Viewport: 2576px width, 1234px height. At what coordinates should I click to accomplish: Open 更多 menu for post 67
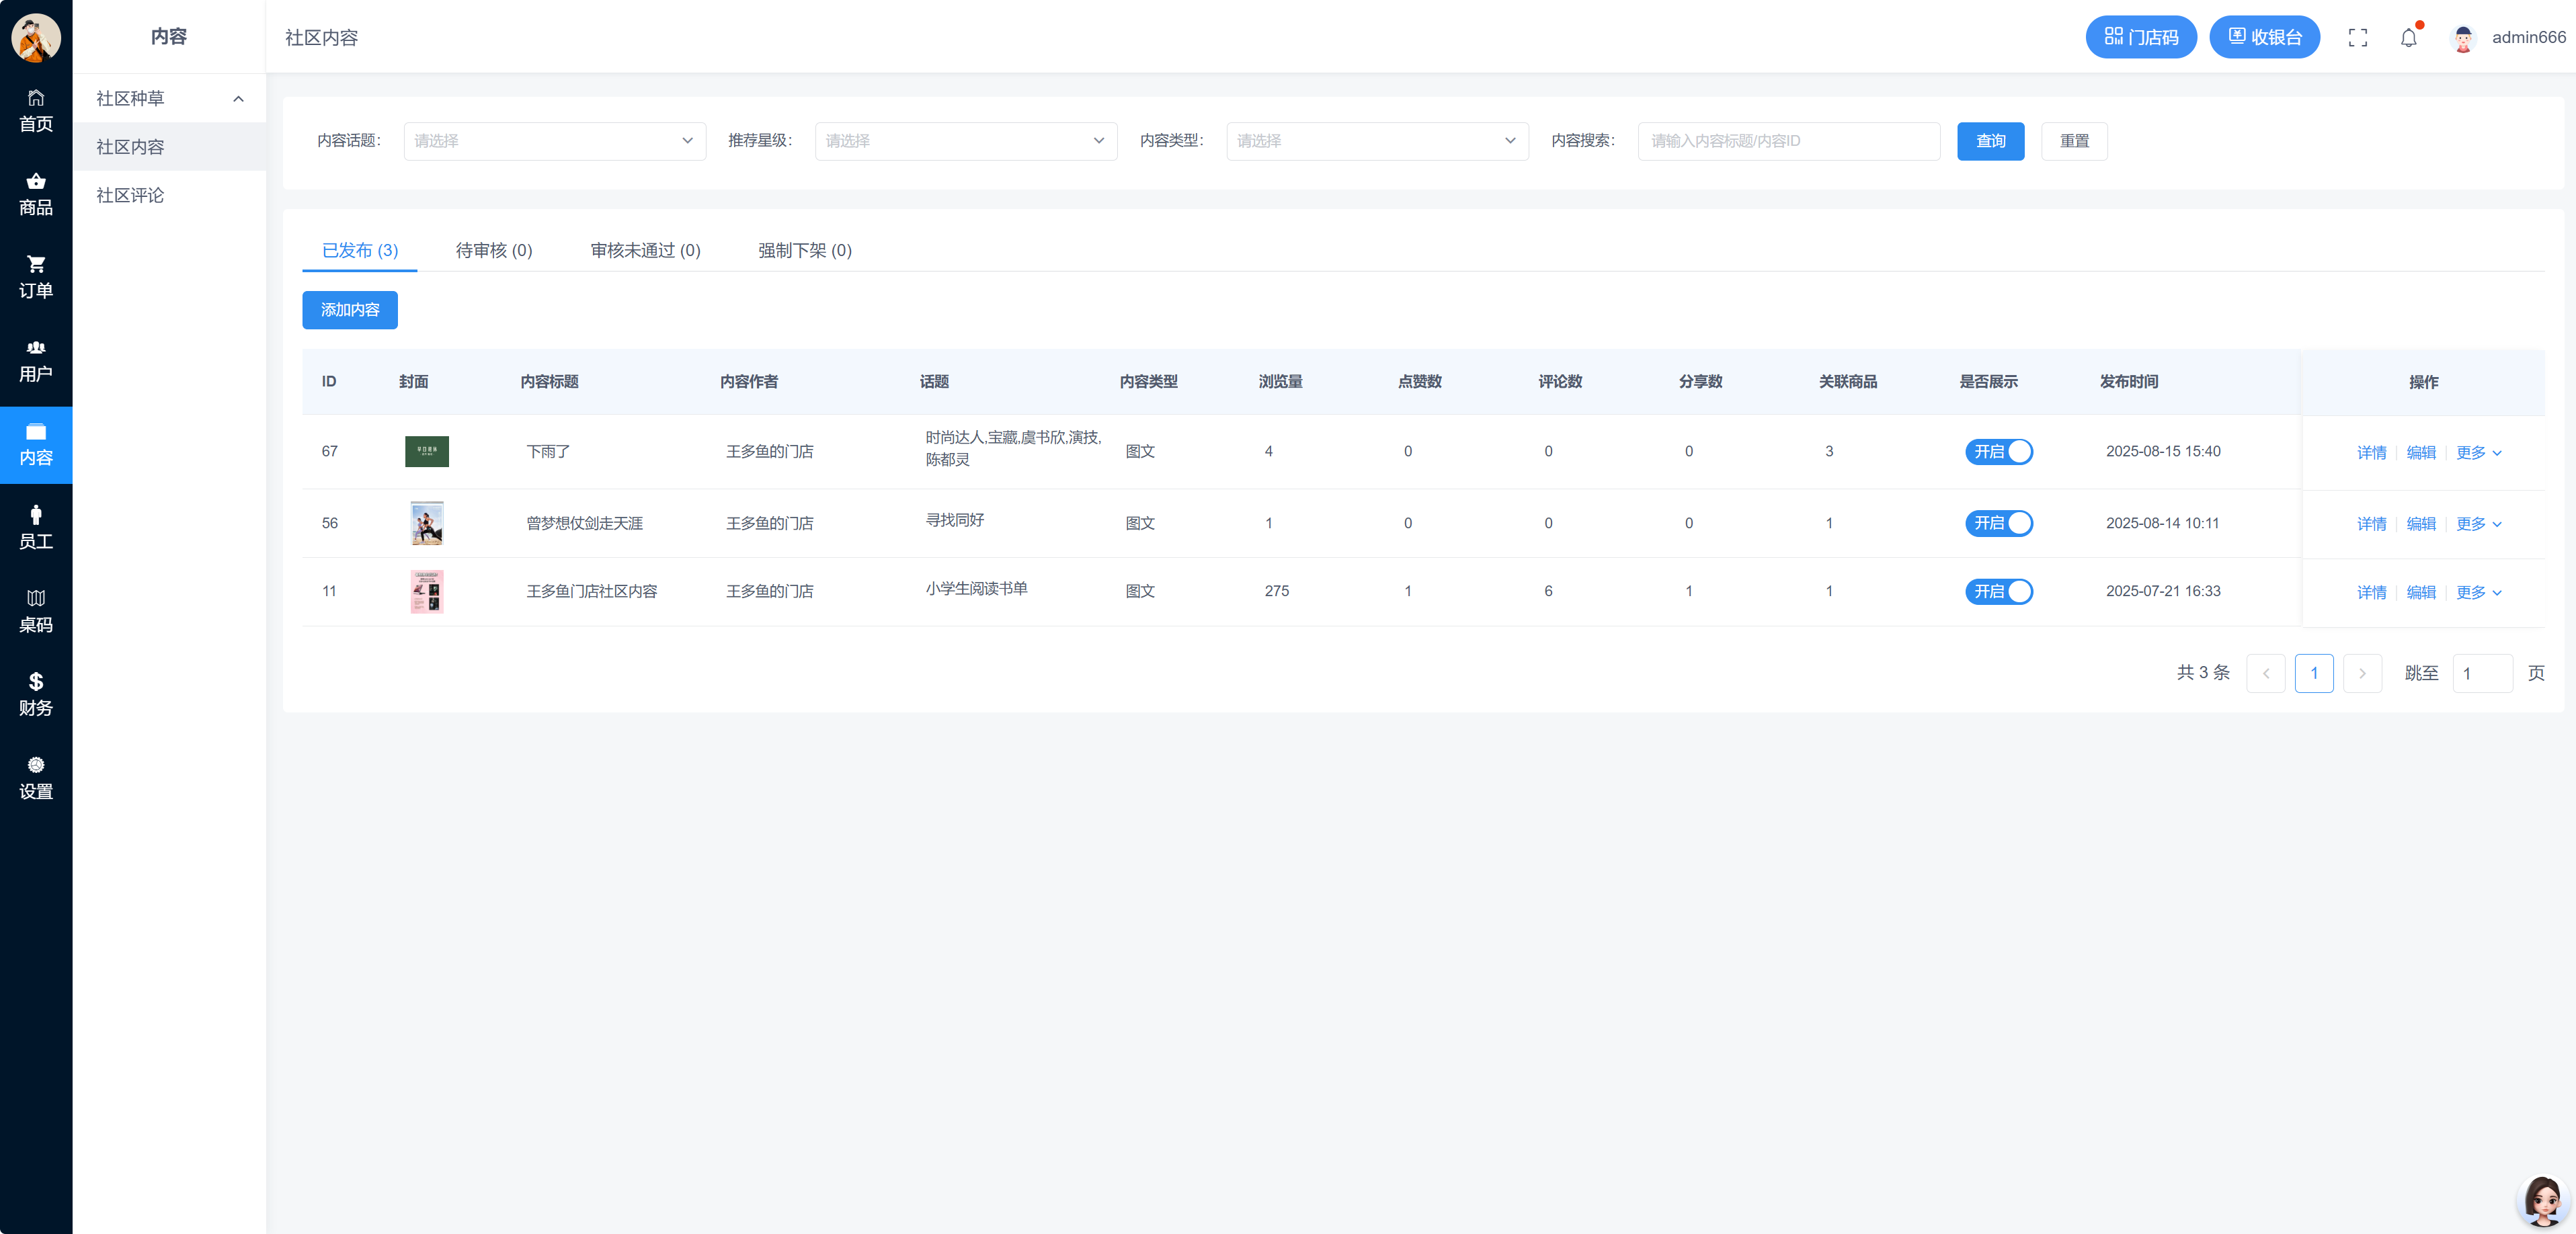click(2478, 452)
